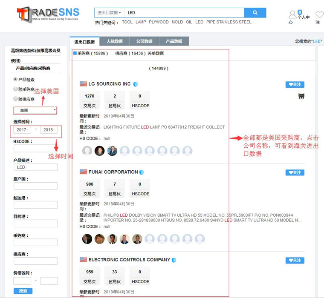Click 关注 button for ELECTRONIC CONTROLS COMPANY
Viewport: 324px width, 298px height.
pyautogui.click(x=295, y=261)
